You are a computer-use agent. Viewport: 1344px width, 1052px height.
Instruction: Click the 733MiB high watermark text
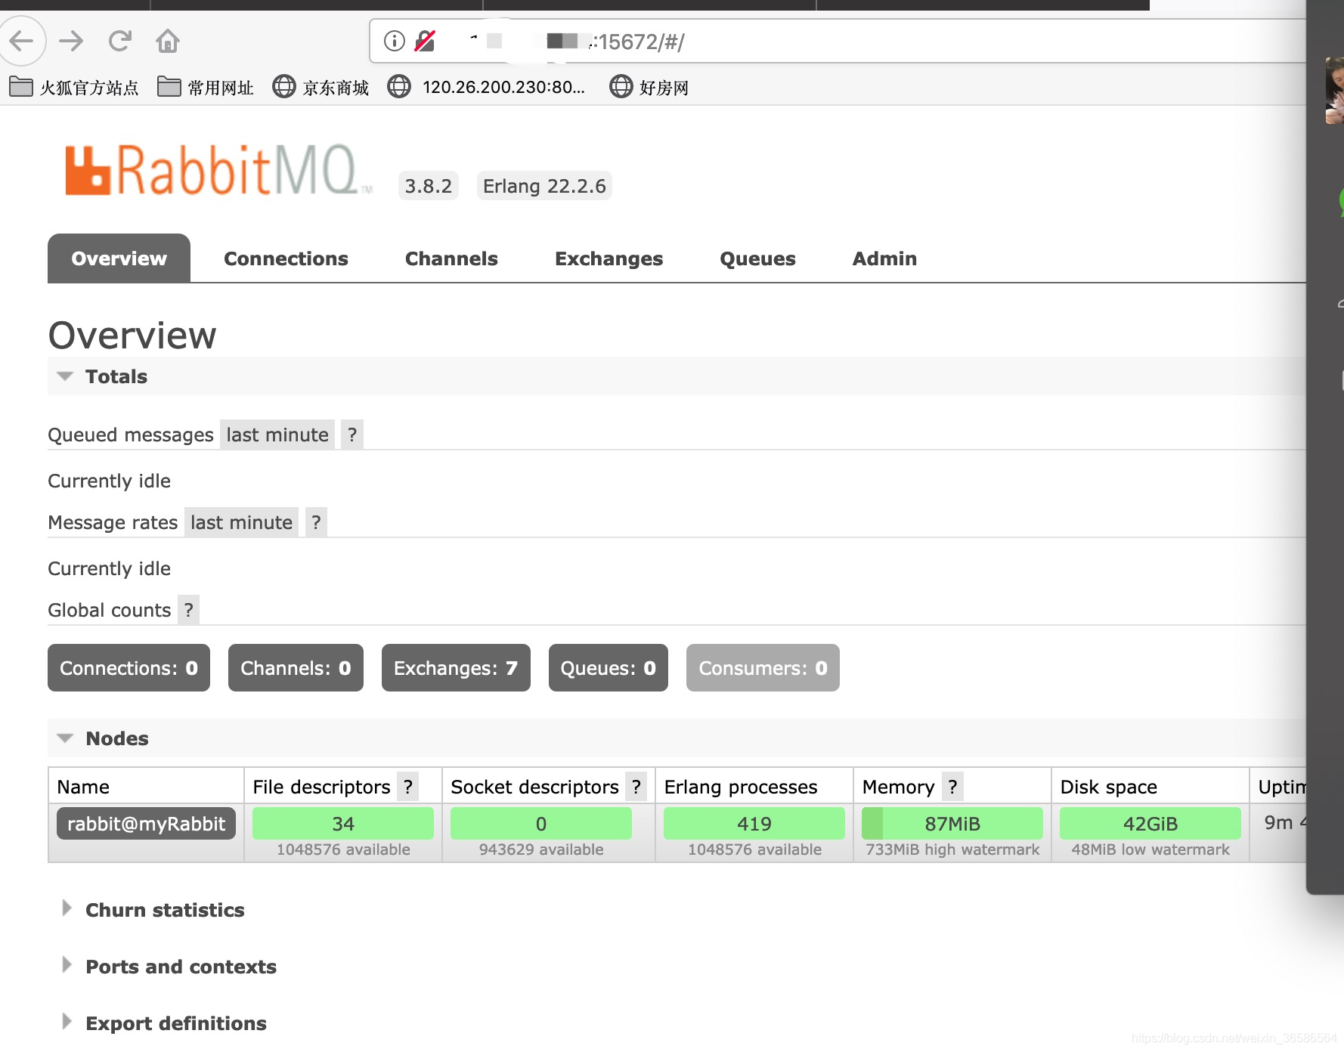click(952, 849)
